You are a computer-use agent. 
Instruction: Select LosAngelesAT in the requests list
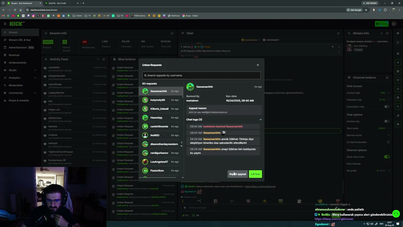(x=161, y=162)
